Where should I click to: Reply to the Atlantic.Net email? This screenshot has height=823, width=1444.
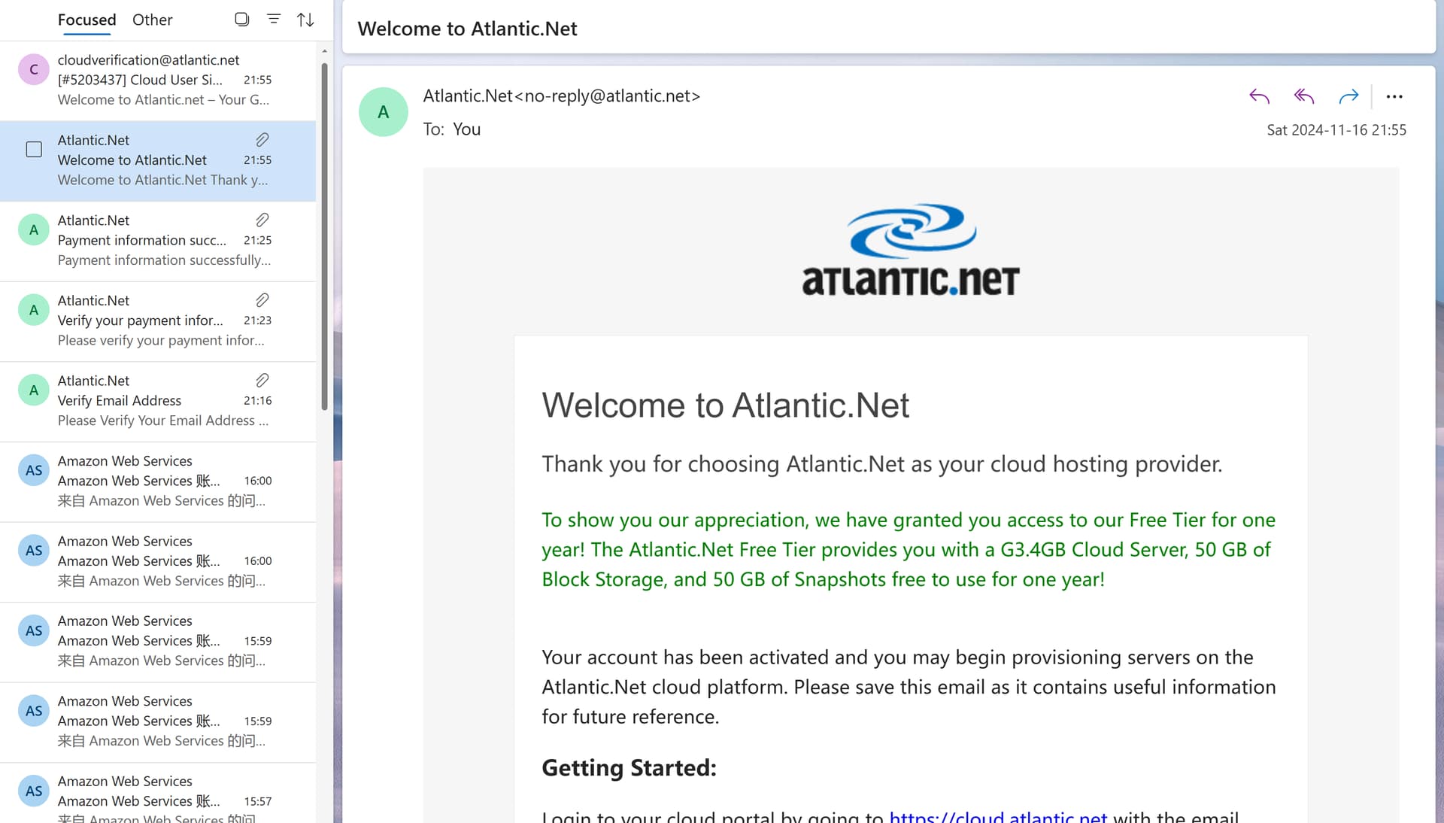(x=1260, y=96)
